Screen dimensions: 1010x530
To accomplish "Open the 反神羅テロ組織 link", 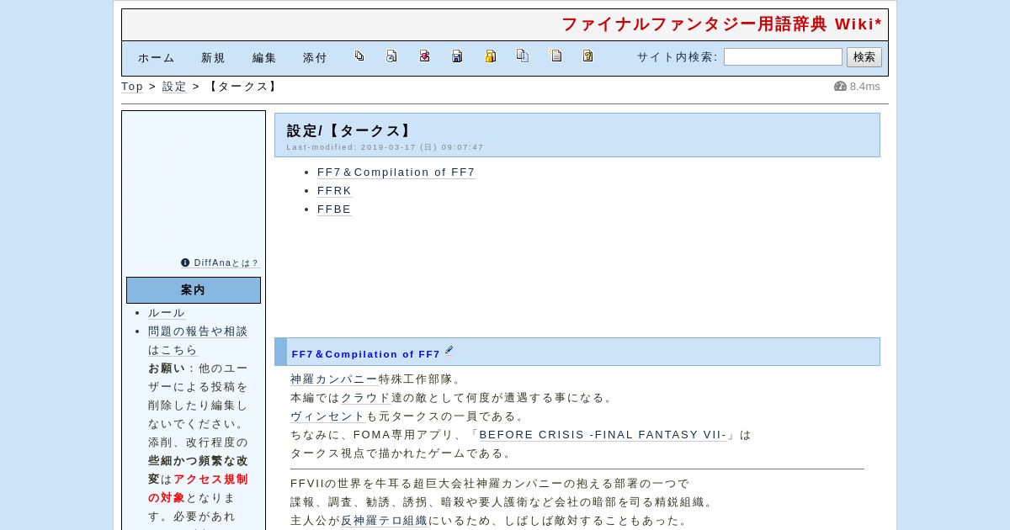I will (x=384, y=521).
